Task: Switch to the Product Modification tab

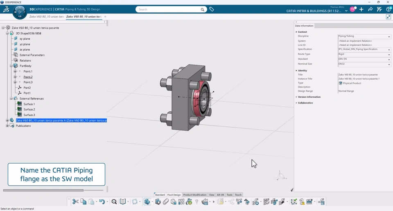Action: tap(195, 195)
